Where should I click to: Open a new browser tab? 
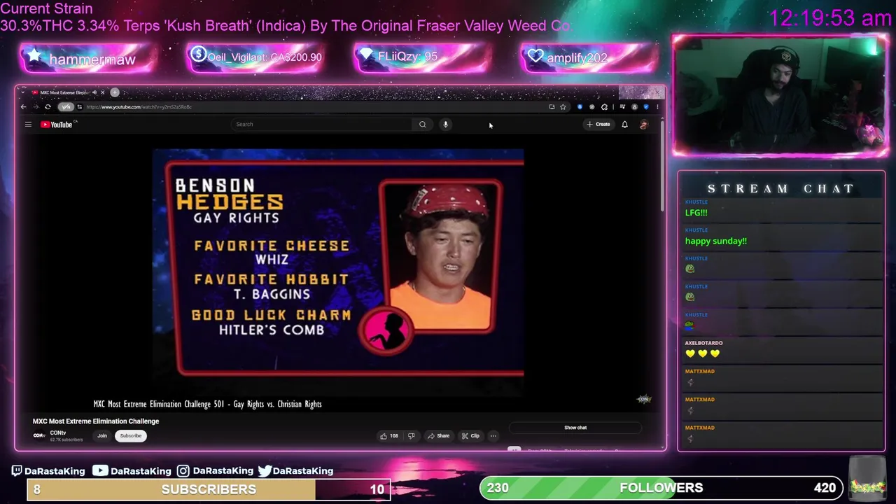tap(115, 92)
